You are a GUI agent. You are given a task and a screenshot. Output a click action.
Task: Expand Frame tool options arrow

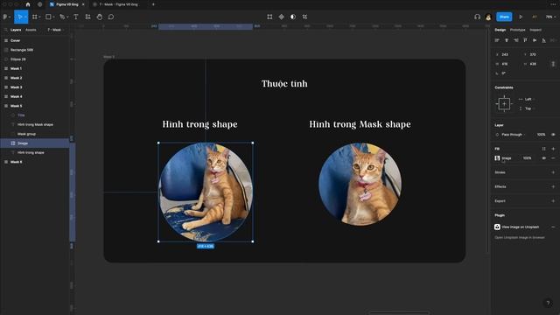pos(39,17)
